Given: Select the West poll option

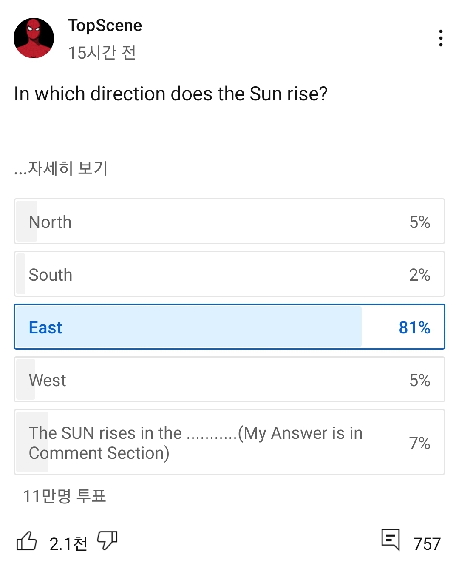Looking at the screenshot, I should (229, 380).
